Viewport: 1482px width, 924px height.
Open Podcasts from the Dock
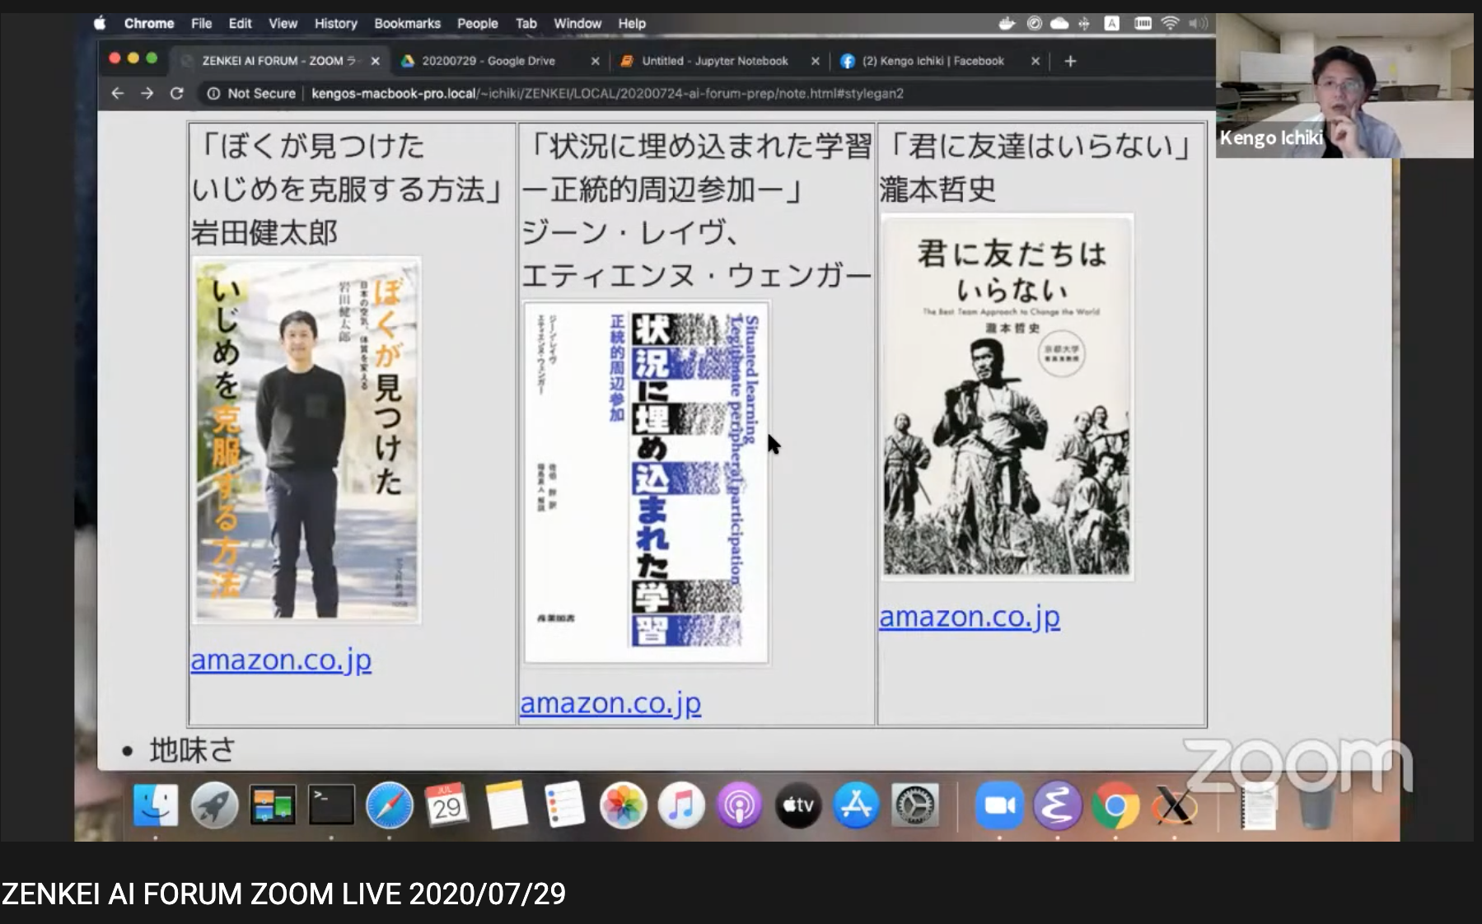click(739, 805)
